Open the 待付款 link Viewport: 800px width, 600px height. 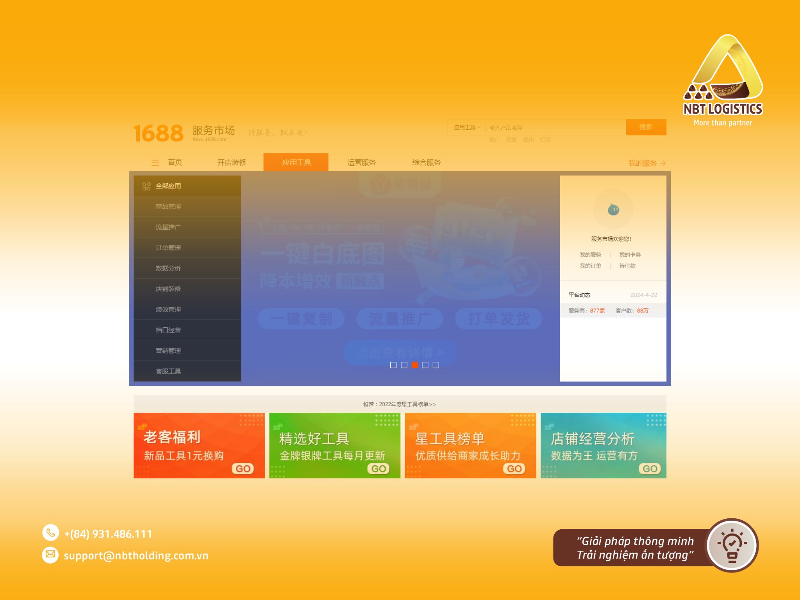click(627, 266)
